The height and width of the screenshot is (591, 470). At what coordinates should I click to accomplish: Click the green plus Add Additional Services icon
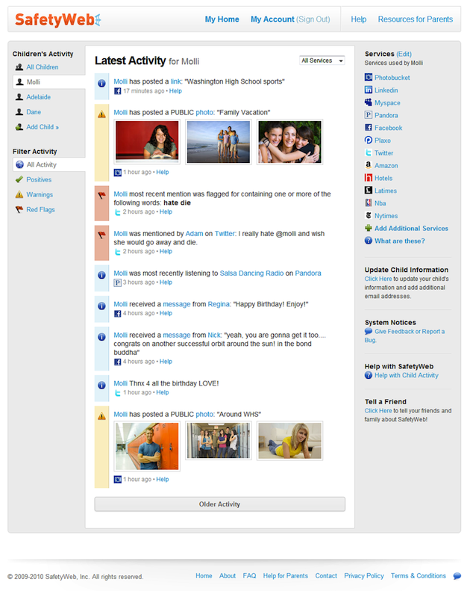[x=369, y=229]
